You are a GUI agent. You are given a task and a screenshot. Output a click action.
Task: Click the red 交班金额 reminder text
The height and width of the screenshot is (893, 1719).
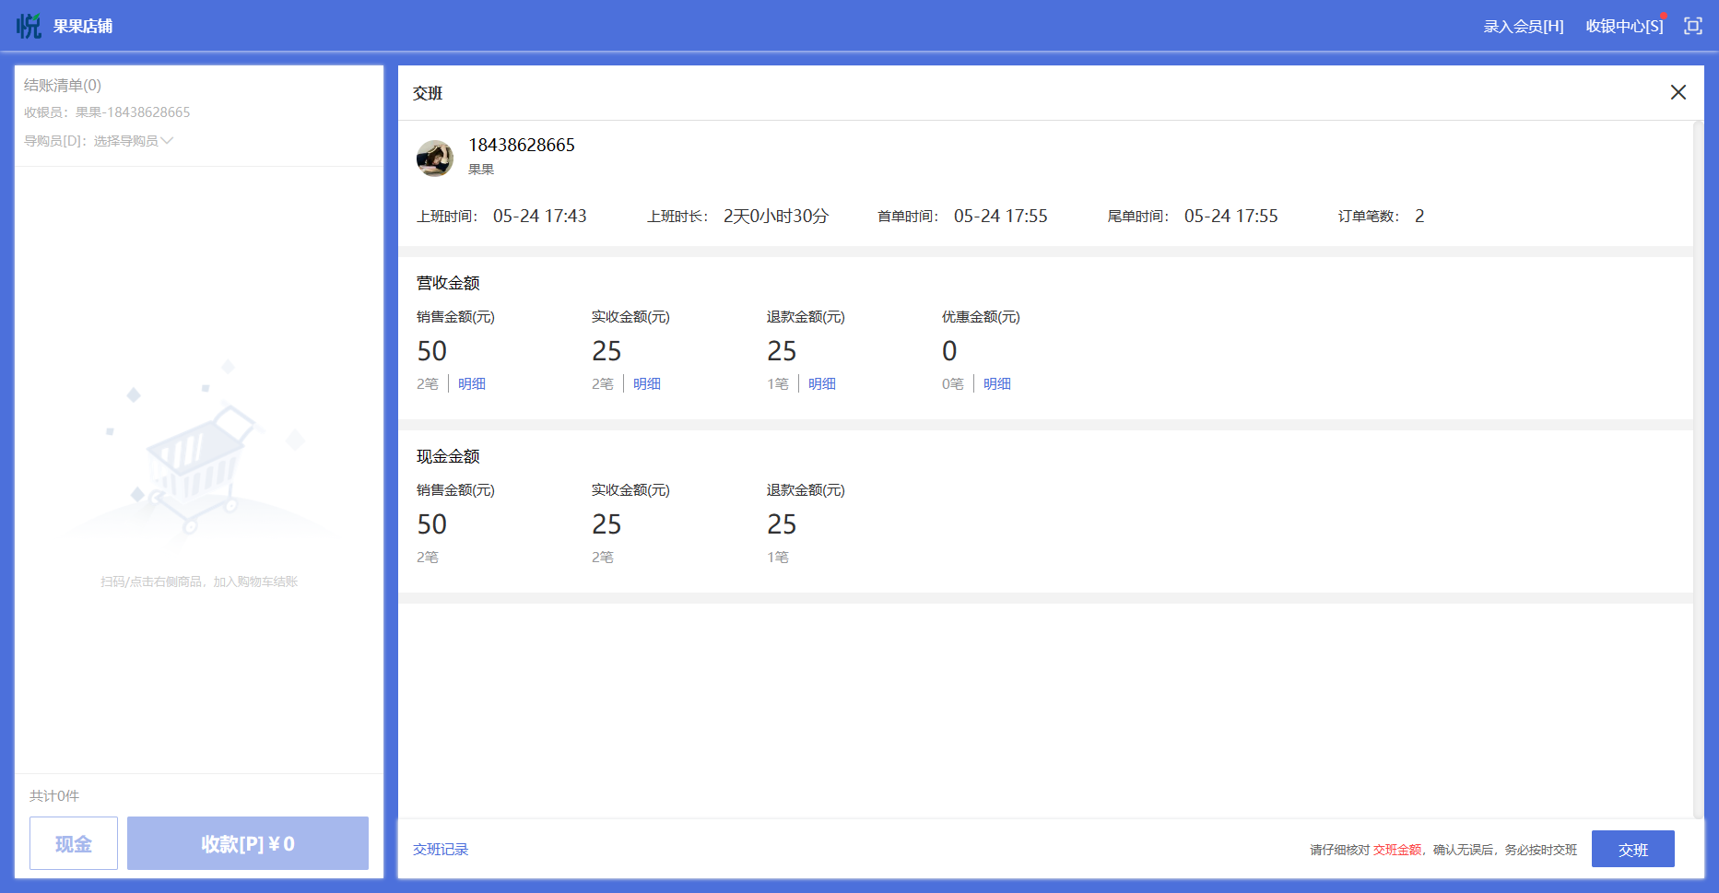[1397, 850]
